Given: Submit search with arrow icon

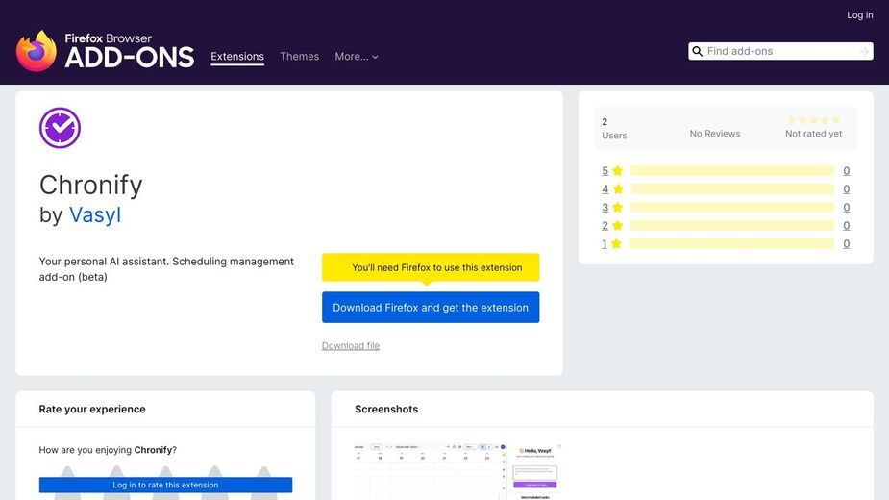Looking at the screenshot, I should pyautogui.click(x=863, y=52).
